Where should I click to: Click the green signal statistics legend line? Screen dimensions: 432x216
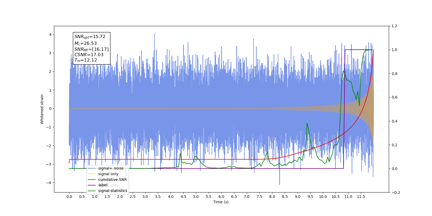point(92,191)
